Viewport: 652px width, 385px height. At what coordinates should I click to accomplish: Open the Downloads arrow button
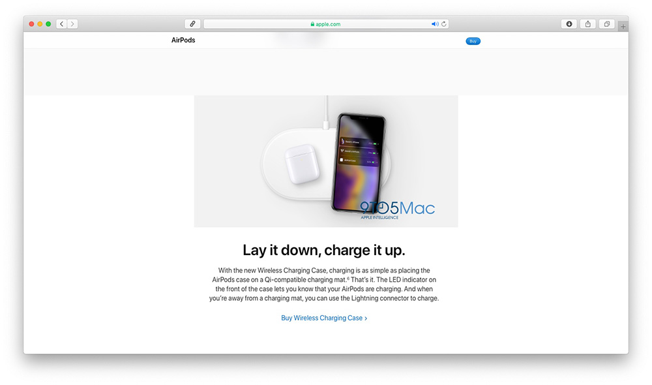point(569,24)
